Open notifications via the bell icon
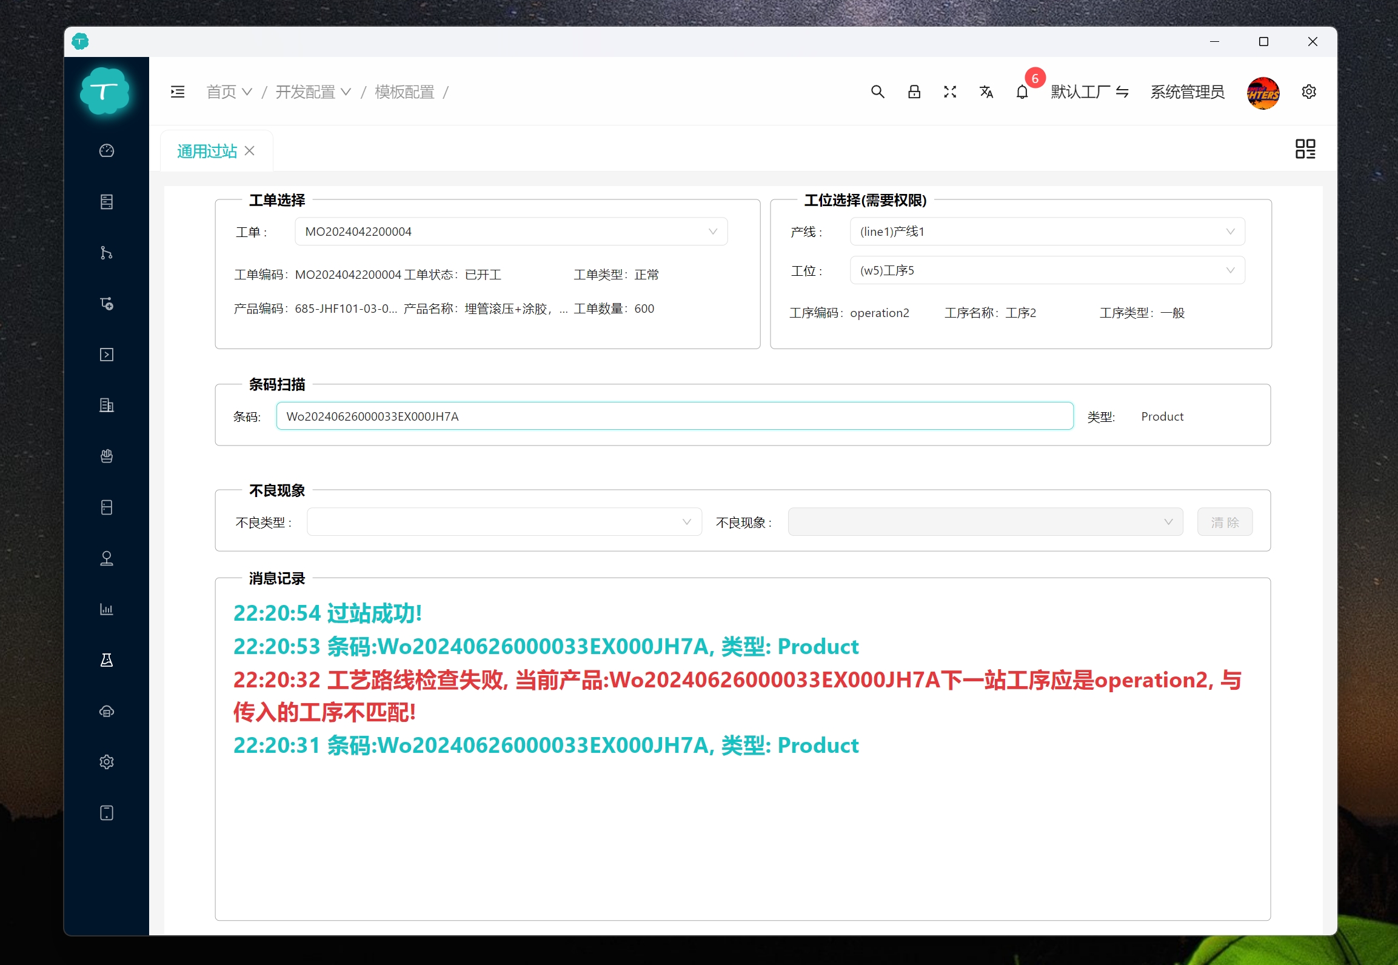This screenshot has height=965, width=1398. point(1022,92)
